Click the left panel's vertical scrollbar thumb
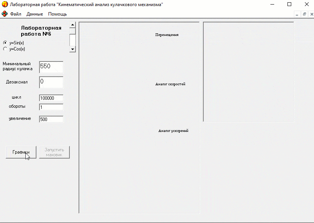 (x=72, y=39)
